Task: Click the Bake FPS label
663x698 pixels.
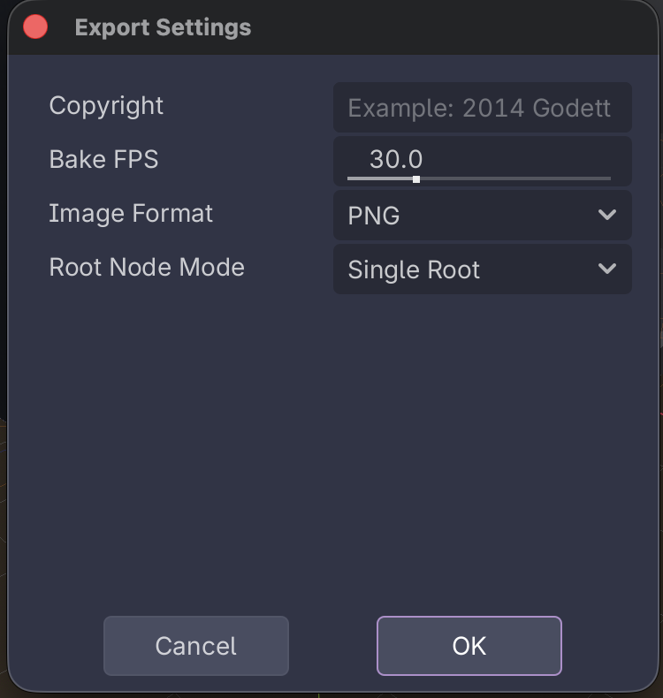Action: [x=103, y=160]
